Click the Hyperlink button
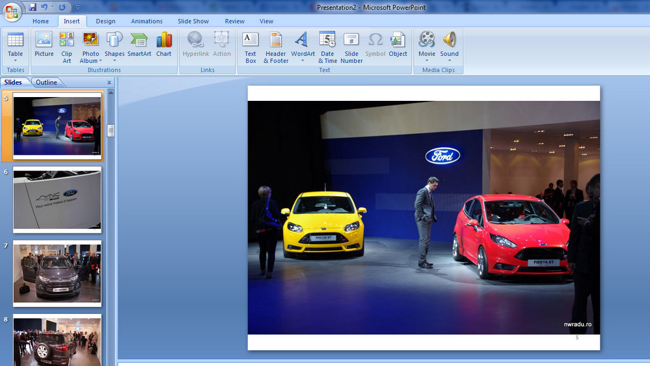 click(196, 44)
